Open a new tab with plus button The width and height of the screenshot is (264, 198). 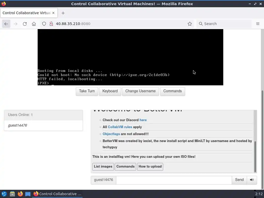63,13
